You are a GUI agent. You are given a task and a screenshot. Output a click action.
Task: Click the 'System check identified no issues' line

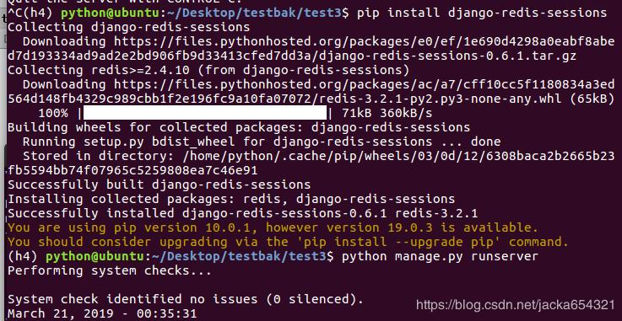tap(186, 299)
